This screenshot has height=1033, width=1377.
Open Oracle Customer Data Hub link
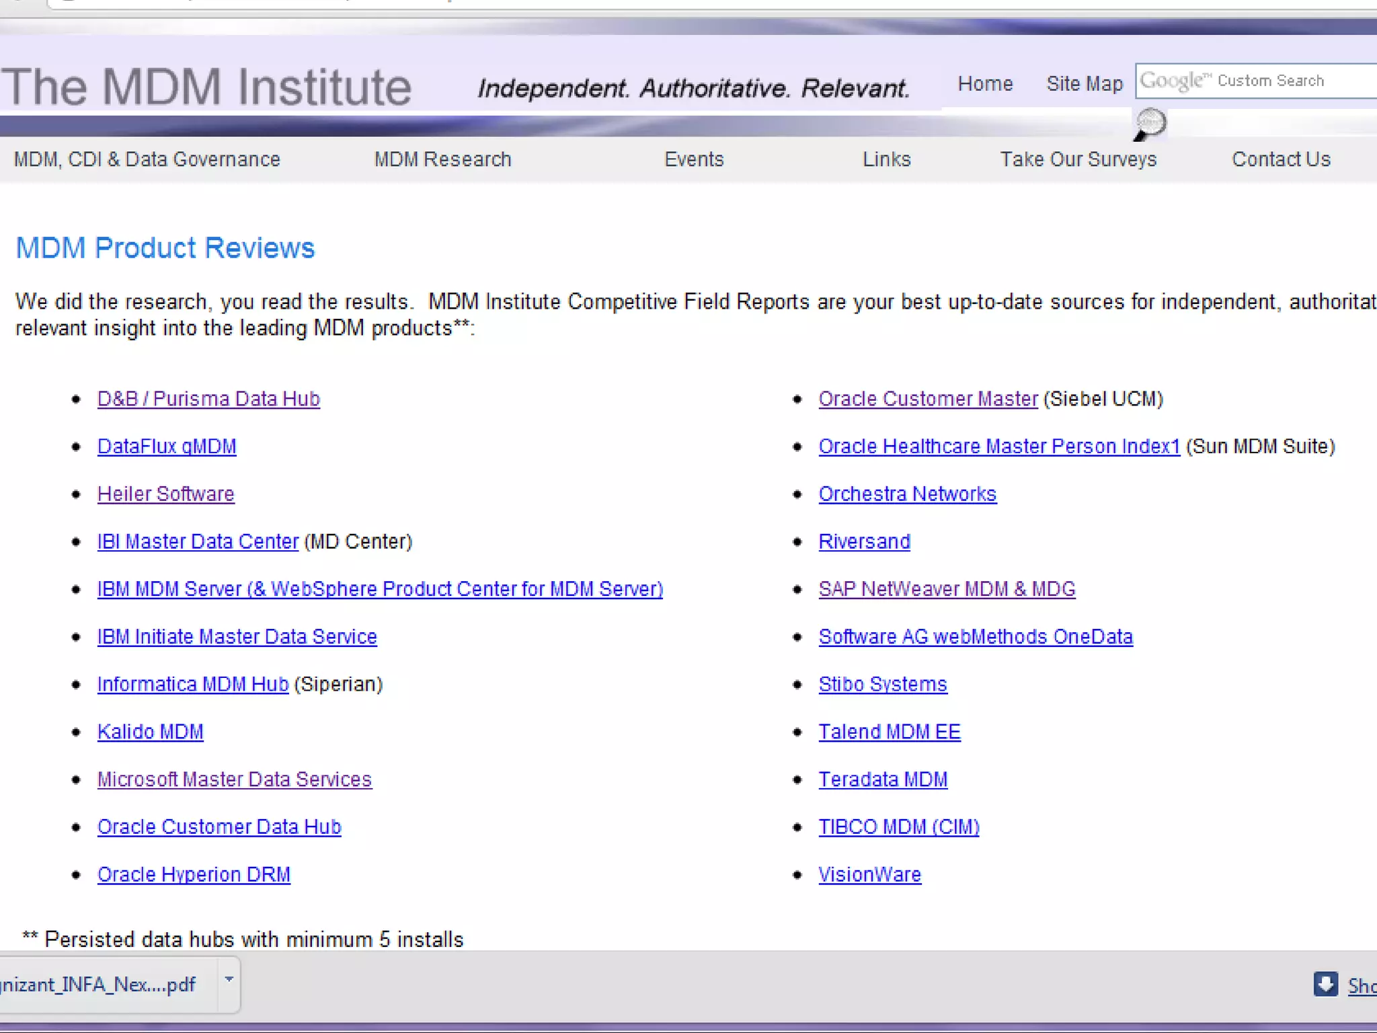click(x=219, y=827)
